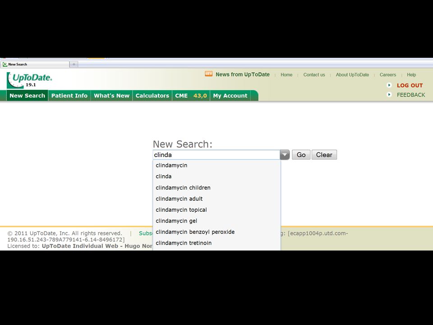
Task: Click the FEEDBACK link
Action: pos(411,95)
